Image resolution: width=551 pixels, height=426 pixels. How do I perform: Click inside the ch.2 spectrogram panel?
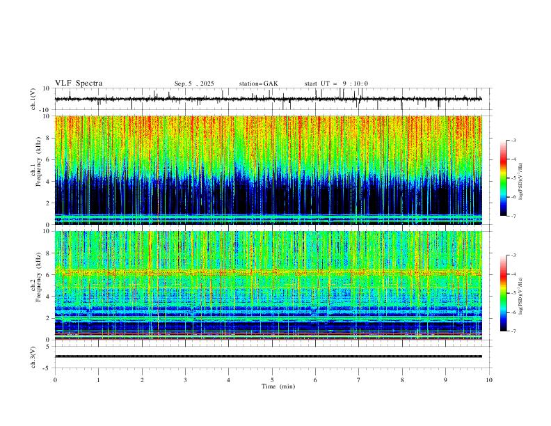(269, 285)
